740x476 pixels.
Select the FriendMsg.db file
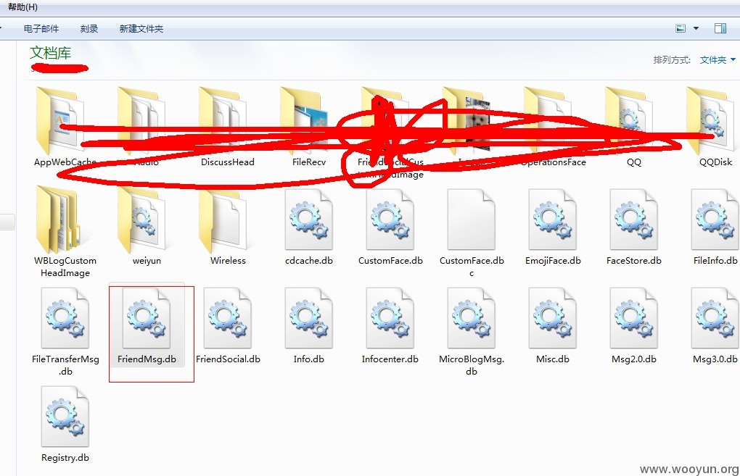click(147, 327)
